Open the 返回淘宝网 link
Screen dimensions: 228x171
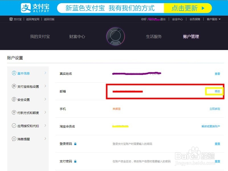pyautogui.click(x=32, y=19)
